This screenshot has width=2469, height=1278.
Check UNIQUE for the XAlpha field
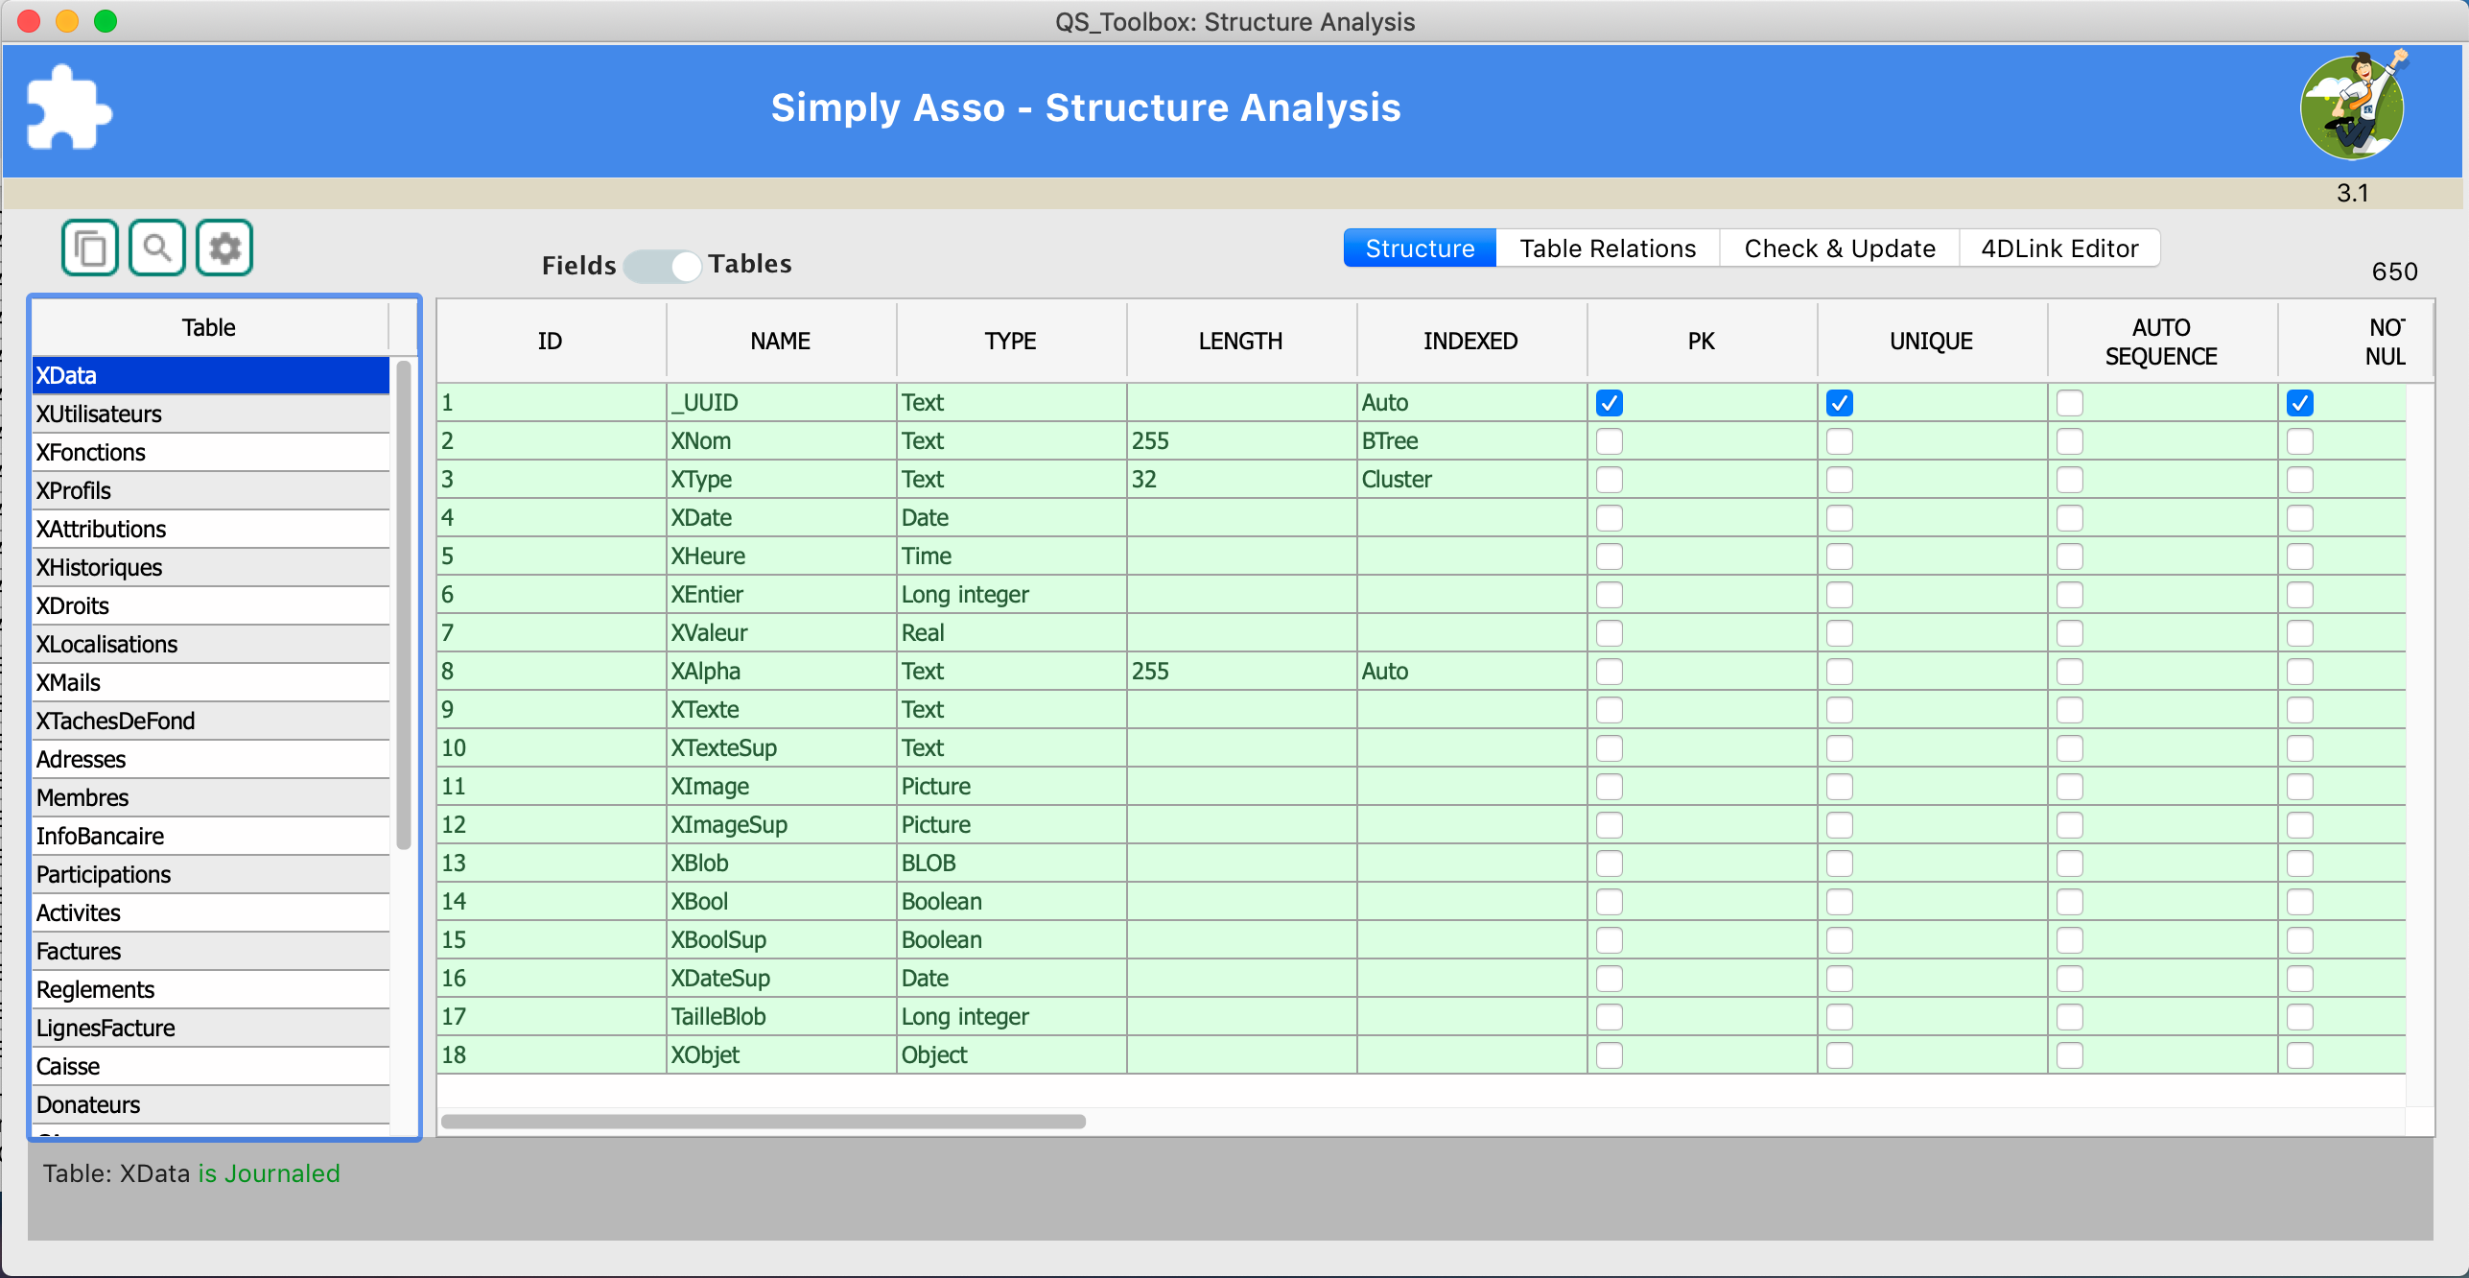click(1839, 671)
